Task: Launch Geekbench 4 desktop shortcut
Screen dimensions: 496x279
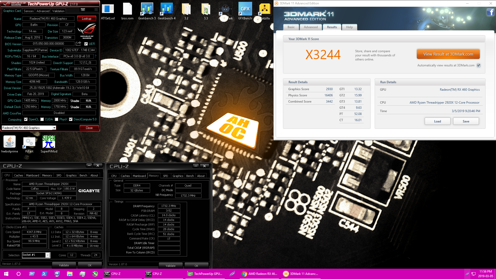Action: pyautogui.click(x=167, y=11)
